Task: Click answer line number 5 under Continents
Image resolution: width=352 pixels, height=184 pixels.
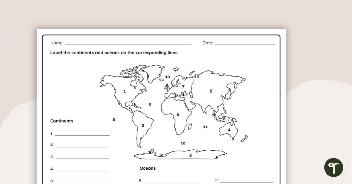Action: (x=82, y=182)
